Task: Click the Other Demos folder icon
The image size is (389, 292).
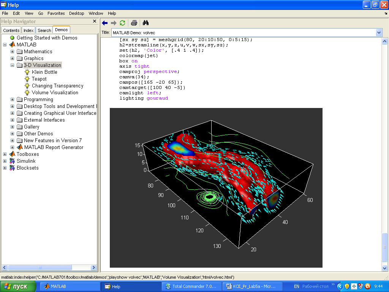Action: tap(20, 134)
